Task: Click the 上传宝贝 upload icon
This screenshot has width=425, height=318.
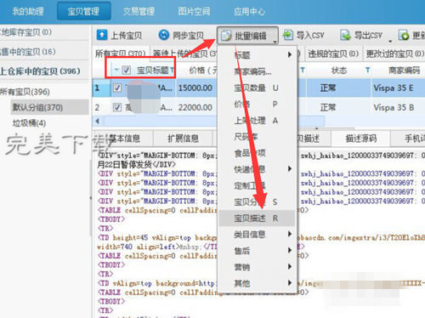Action: (102, 35)
